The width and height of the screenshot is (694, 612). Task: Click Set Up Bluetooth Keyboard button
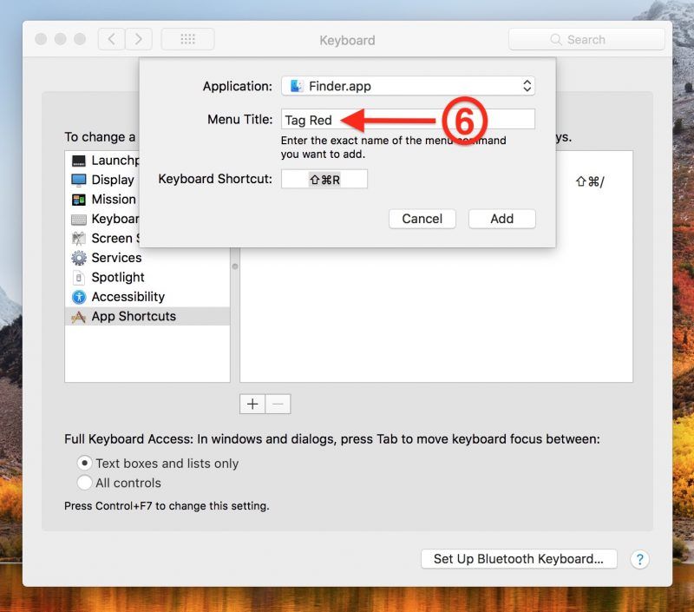(518, 559)
